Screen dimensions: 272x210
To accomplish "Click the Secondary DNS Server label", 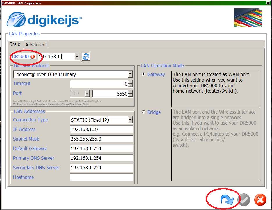I will 36,168.
